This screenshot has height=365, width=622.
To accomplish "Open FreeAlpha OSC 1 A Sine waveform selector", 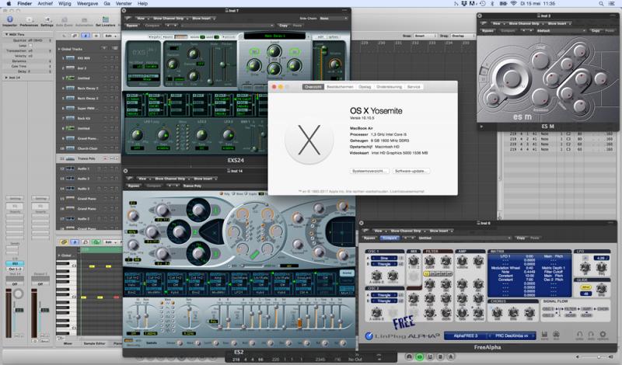I will pyautogui.click(x=383, y=258).
